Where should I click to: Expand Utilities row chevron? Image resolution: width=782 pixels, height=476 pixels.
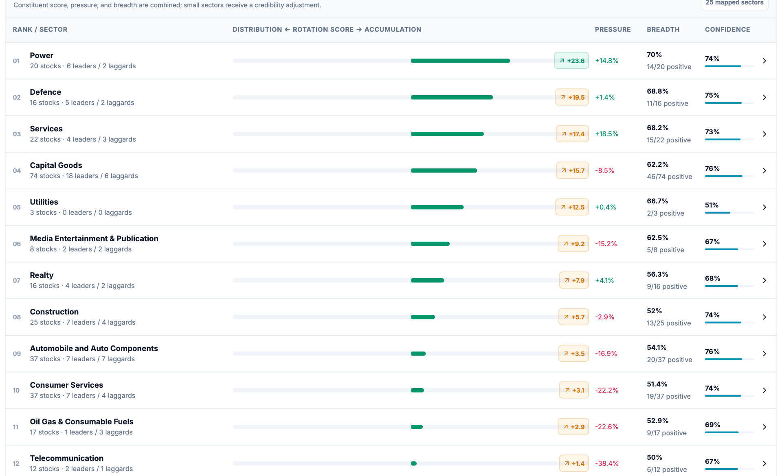point(764,207)
